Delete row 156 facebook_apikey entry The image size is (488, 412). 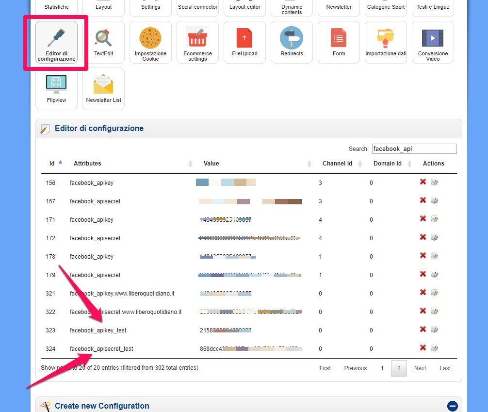pos(423,182)
